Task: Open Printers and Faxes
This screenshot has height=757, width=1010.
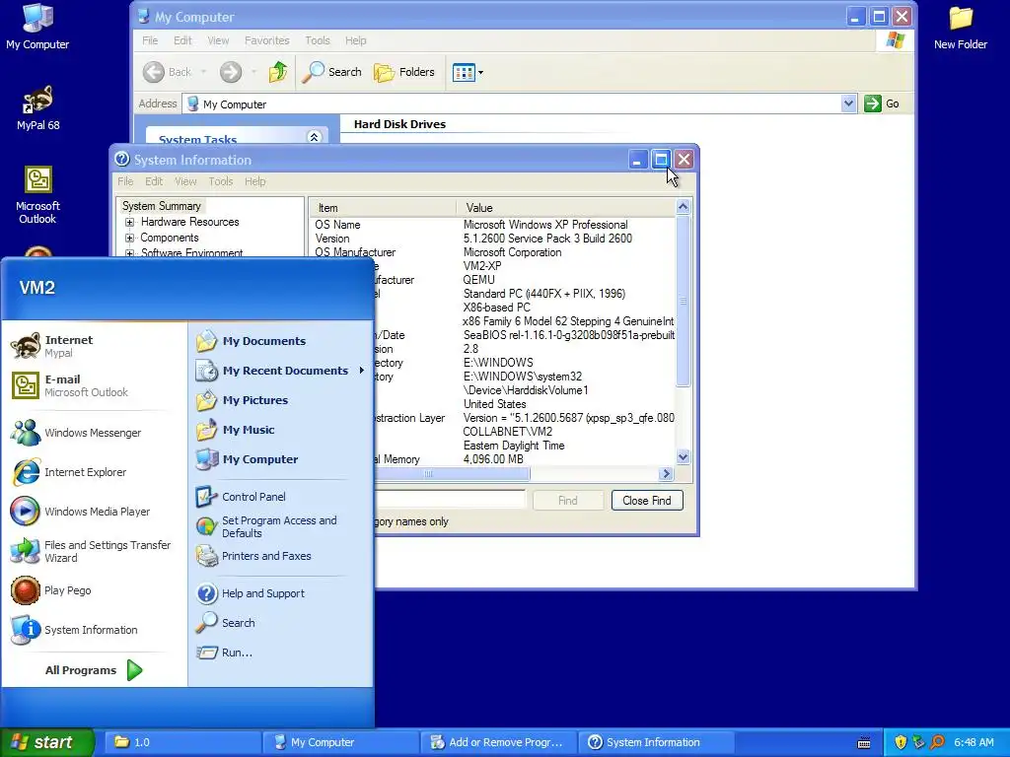Action: [280, 556]
